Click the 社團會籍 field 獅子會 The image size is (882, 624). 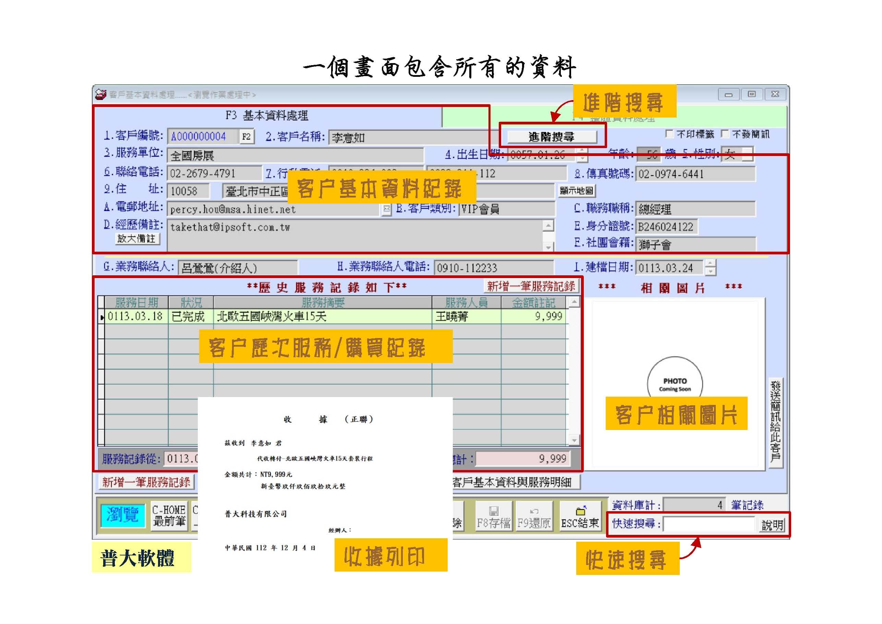pos(695,244)
